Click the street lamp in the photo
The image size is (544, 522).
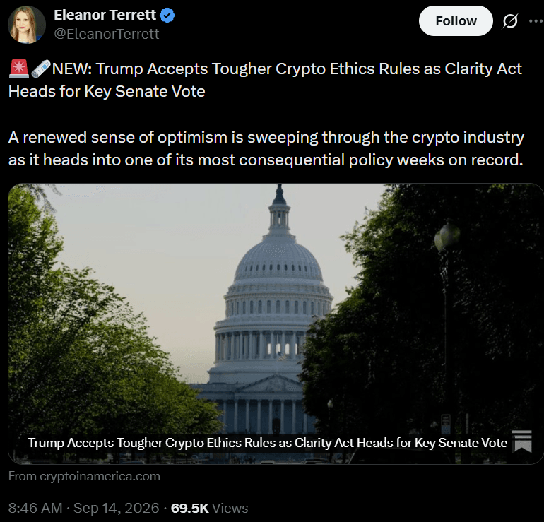(x=447, y=237)
